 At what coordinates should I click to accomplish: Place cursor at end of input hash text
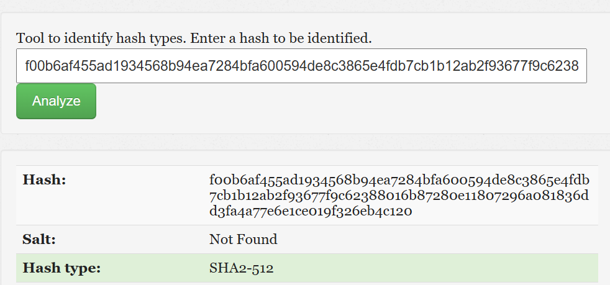(x=579, y=66)
